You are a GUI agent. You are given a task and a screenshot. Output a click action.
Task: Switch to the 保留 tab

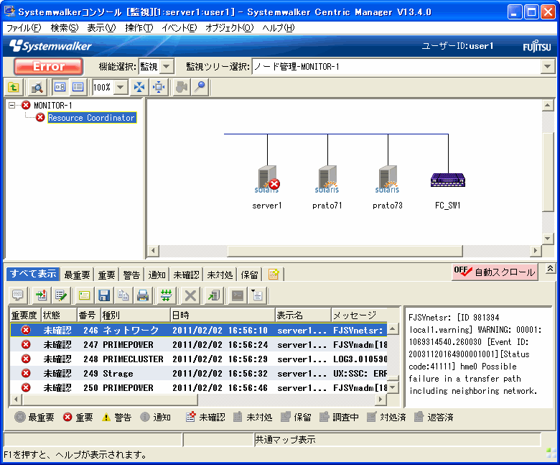[249, 275]
